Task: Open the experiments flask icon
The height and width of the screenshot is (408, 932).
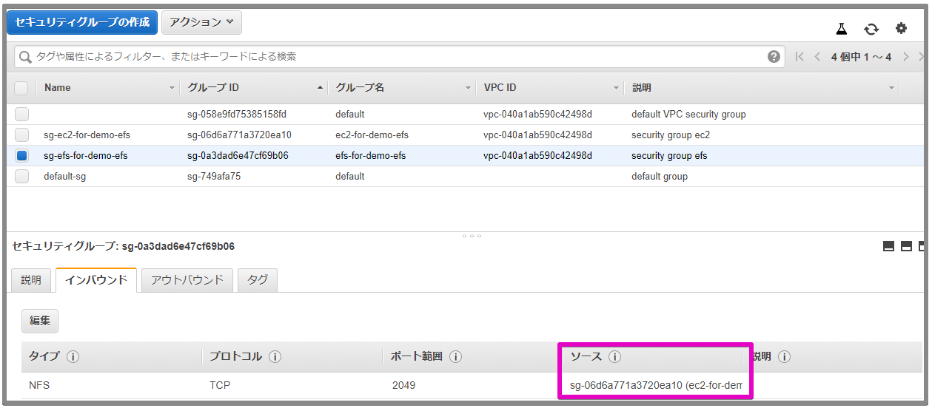Action: 842,28
